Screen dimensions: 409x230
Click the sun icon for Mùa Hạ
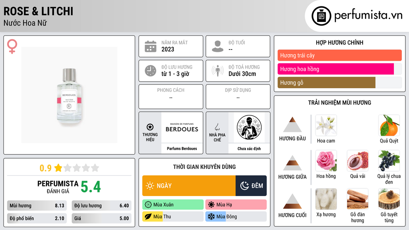click(x=211, y=205)
